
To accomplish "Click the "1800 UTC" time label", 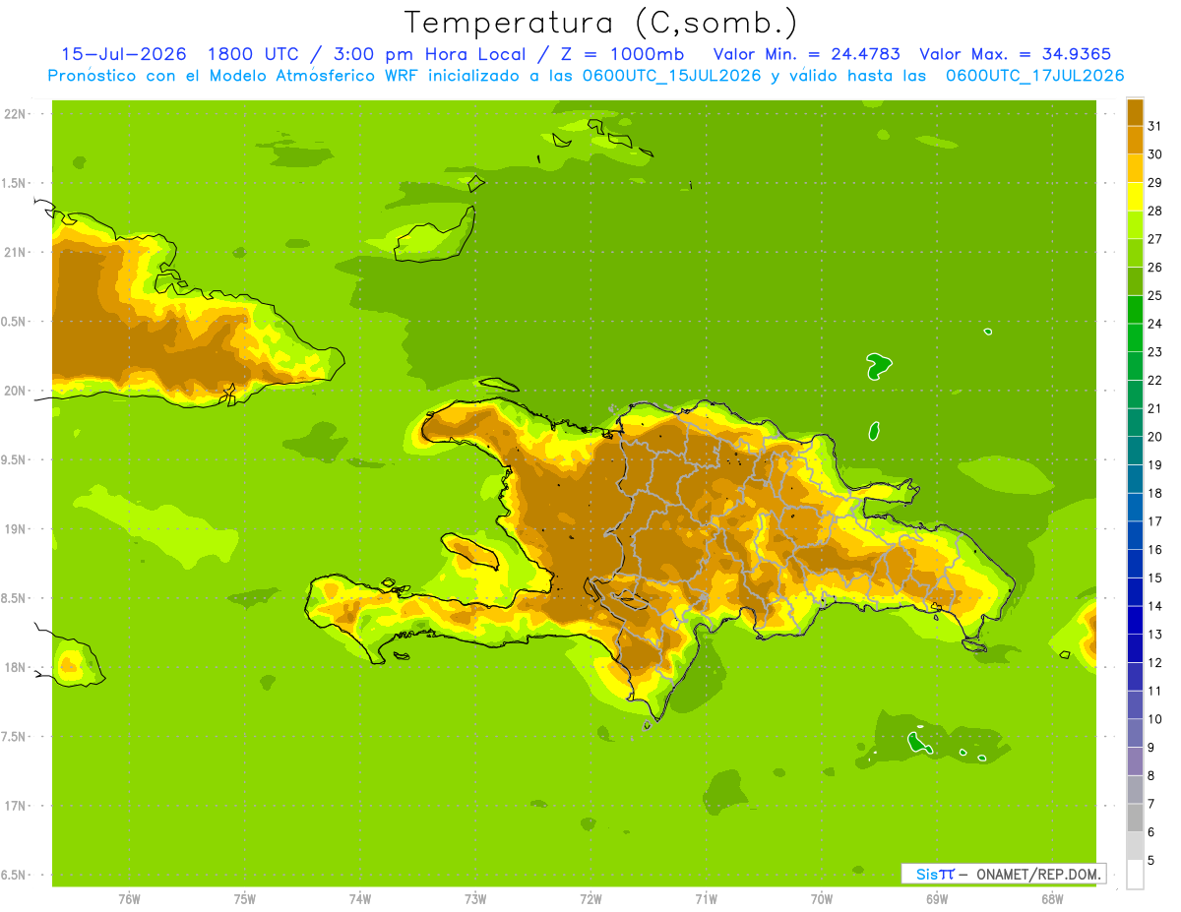I will [x=254, y=54].
